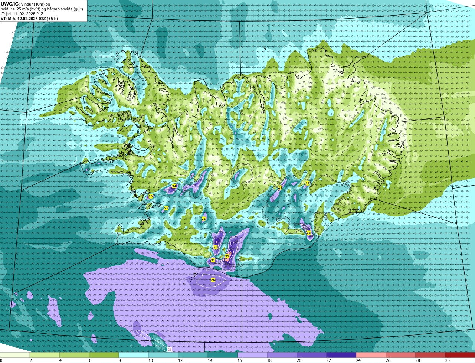Click the 26 label inside the offshore white contour

coord(213,280)
